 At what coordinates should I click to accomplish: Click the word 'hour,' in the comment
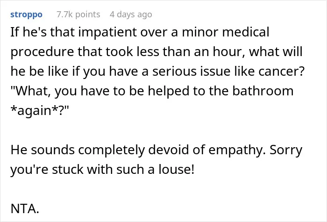229,51
